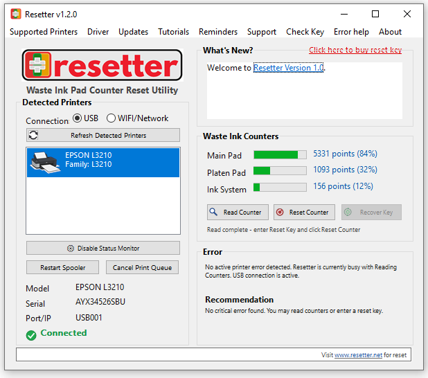This screenshot has height=378, width=428.
Task: Minimize the Resetter window
Action: point(344,14)
